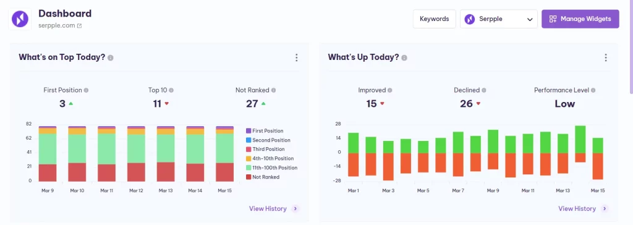Click the Manage Widgets button
Viewport: 633px width, 225px height.
click(x=580, y=19)
